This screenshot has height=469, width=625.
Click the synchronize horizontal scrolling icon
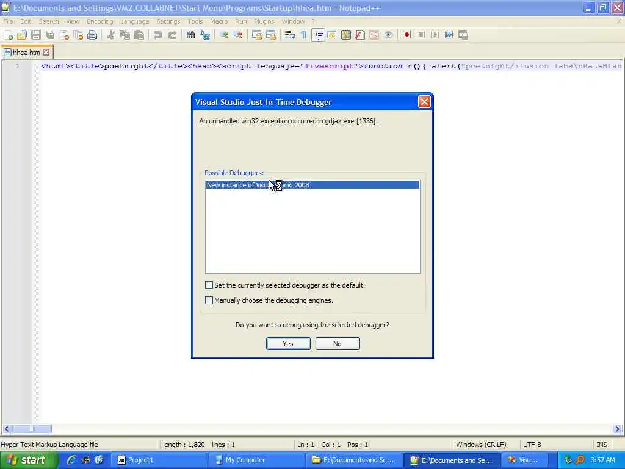(x=271, y=35)
